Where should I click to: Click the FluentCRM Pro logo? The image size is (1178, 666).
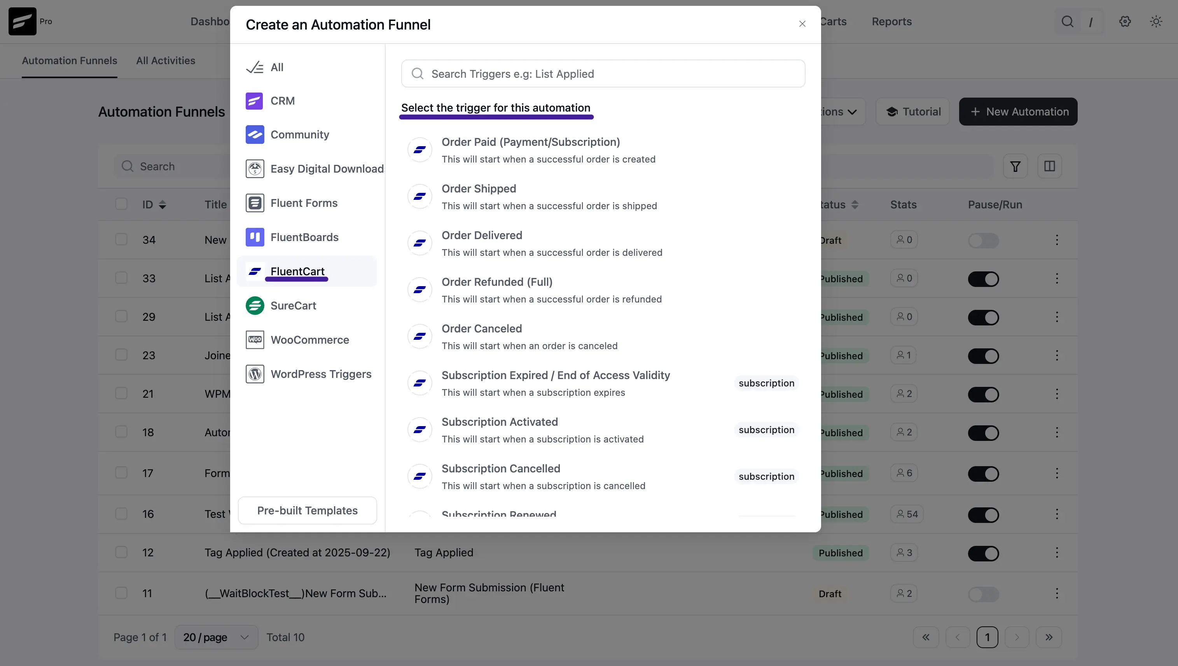coord(23,21)
